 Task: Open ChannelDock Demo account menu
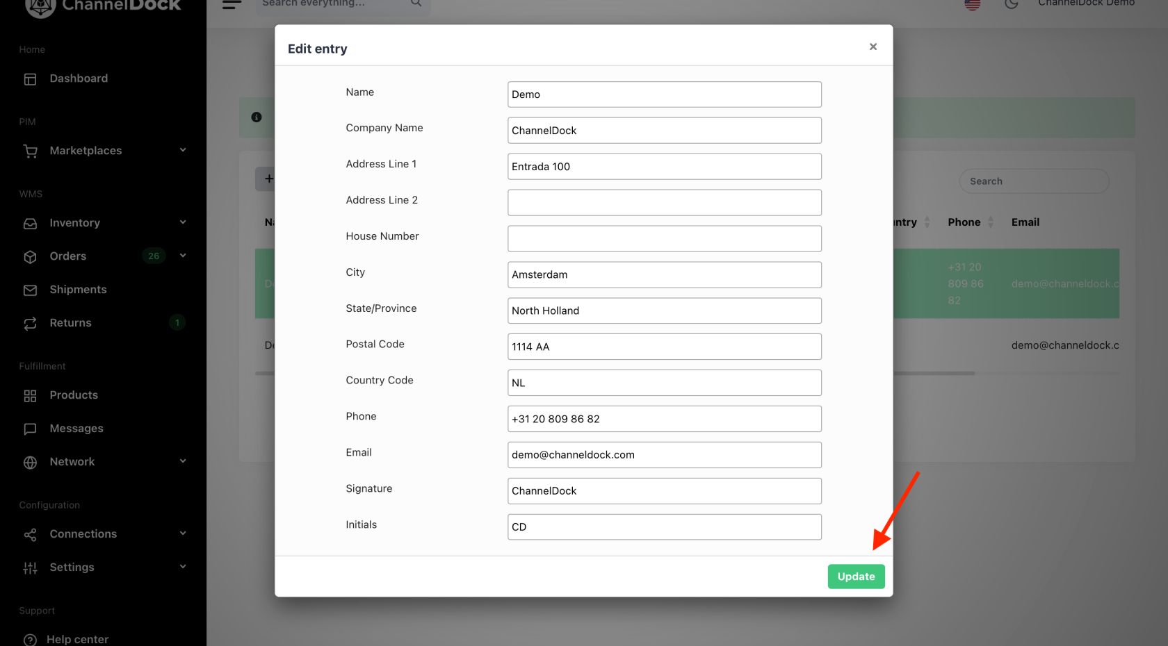1086,3
